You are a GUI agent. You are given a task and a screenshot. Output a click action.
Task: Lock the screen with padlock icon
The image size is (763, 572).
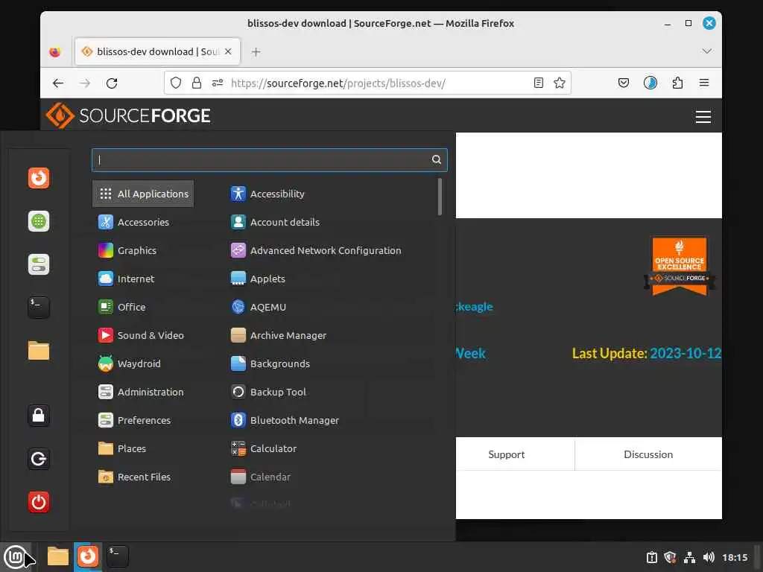pyautogui.click(x=39, y=416)
